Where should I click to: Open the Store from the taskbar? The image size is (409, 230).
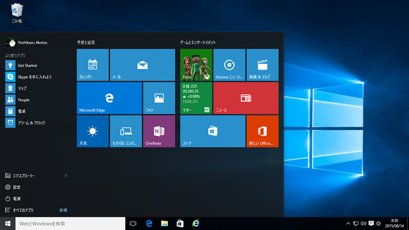(180, 224)
